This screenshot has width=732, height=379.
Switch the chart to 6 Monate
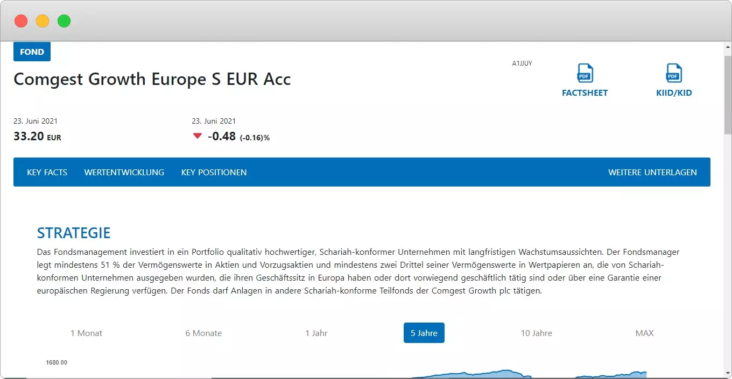tap(203, 333)
